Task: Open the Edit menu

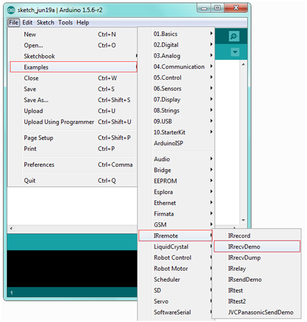Action: click(27, 23)
